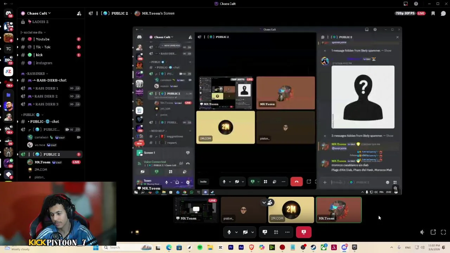The height and width of the screenshot is (253, 450).
Task: Stop watching stream red button
Action: point(304,232)
